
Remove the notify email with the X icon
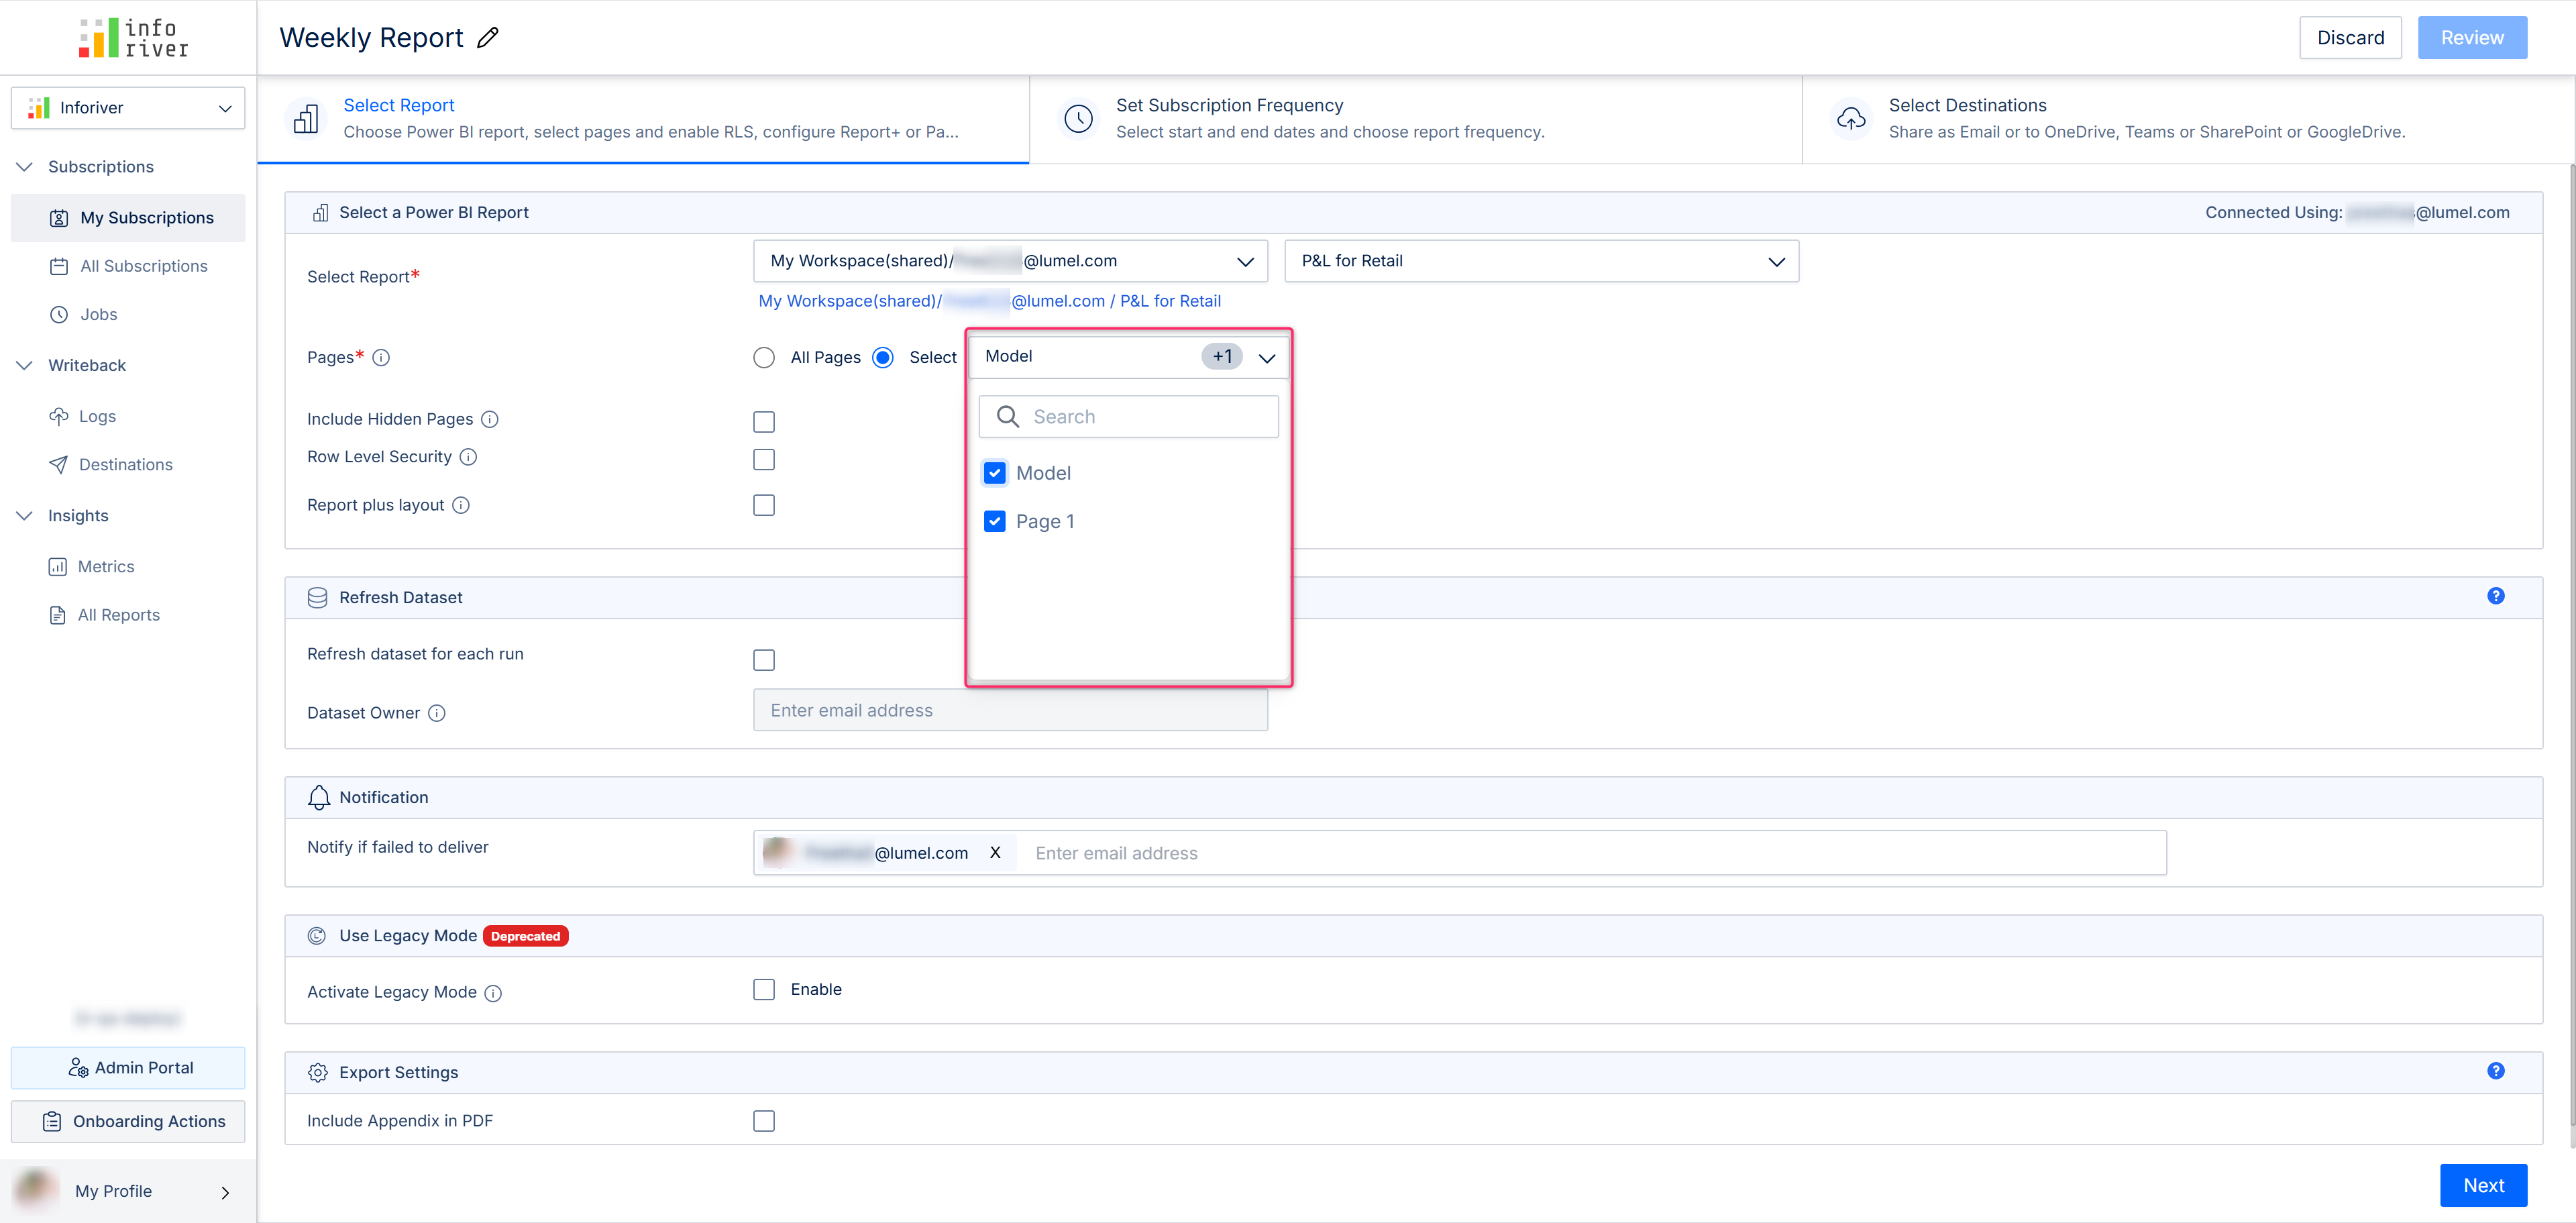click(x=995, y=853)
